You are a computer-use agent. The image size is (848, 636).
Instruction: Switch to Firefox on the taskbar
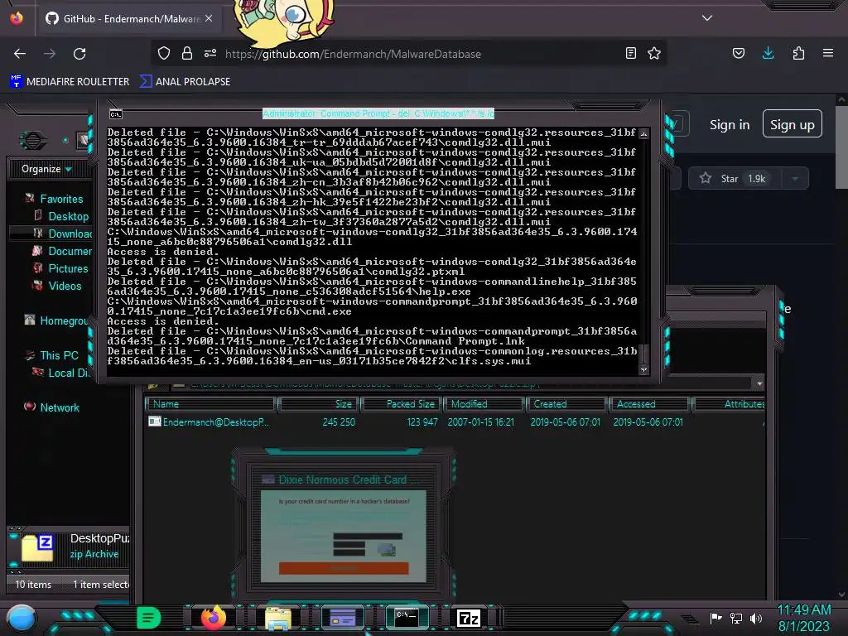tap(213, 618)
